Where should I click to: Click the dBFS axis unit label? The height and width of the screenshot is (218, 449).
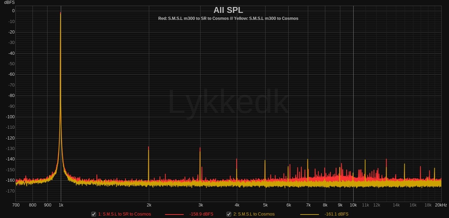(9, 2)
